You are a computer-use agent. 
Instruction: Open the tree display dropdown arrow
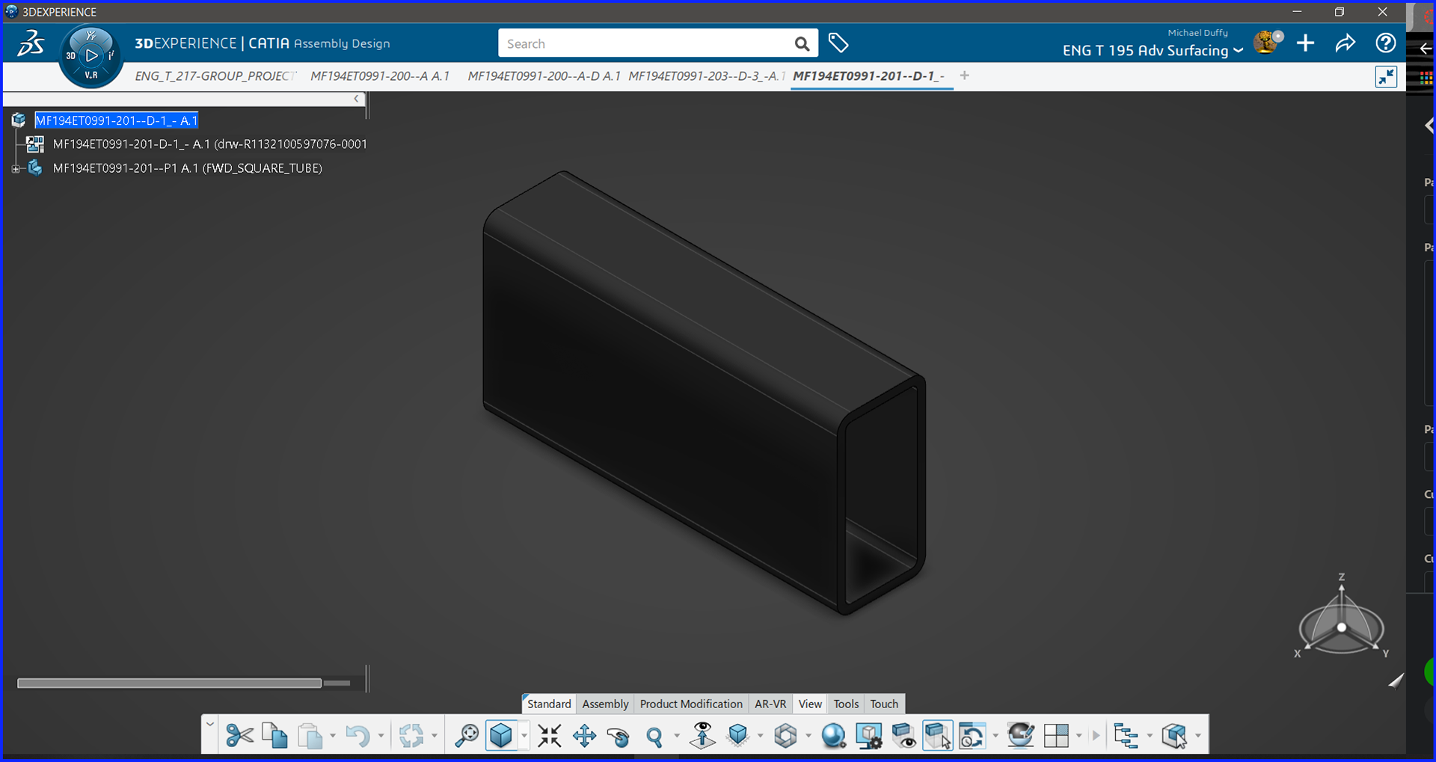1150,736
